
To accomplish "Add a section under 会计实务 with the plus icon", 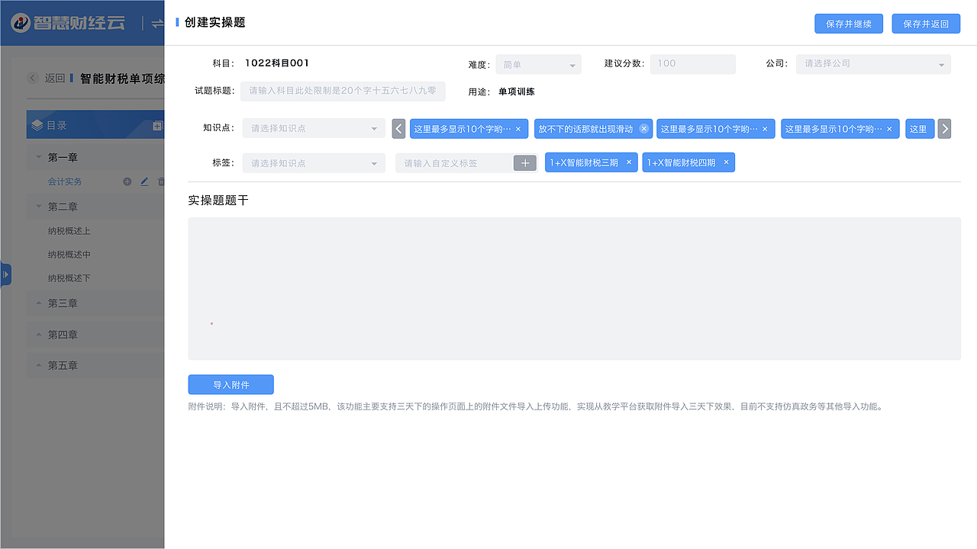I will (127, 181).
